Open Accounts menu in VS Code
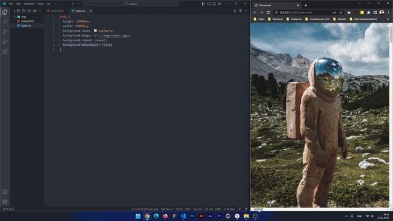Screen dimensions: 393x221 coord(5,192)
